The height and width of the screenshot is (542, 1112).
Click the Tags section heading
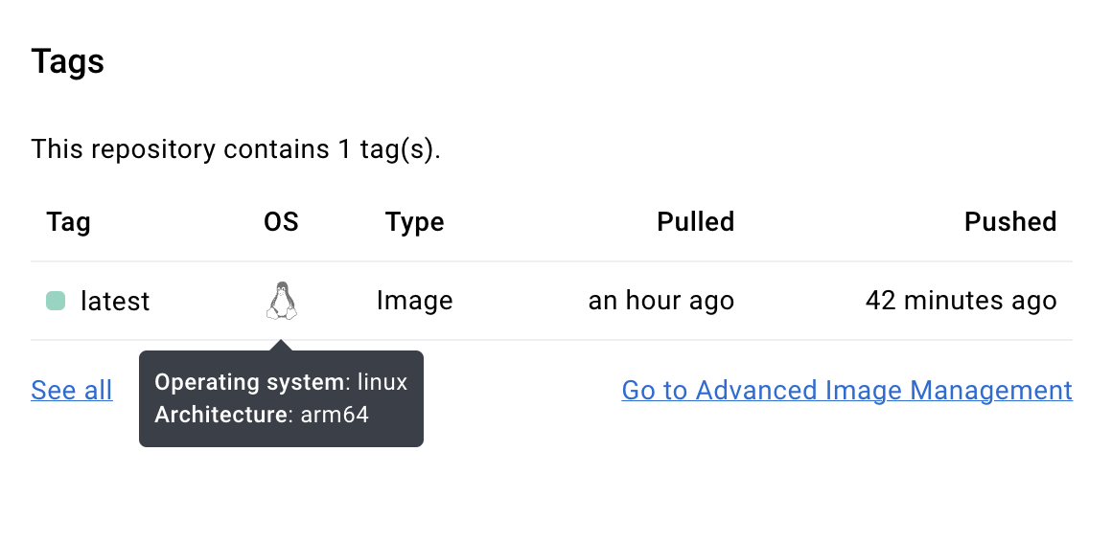click(x=68, y=61)
